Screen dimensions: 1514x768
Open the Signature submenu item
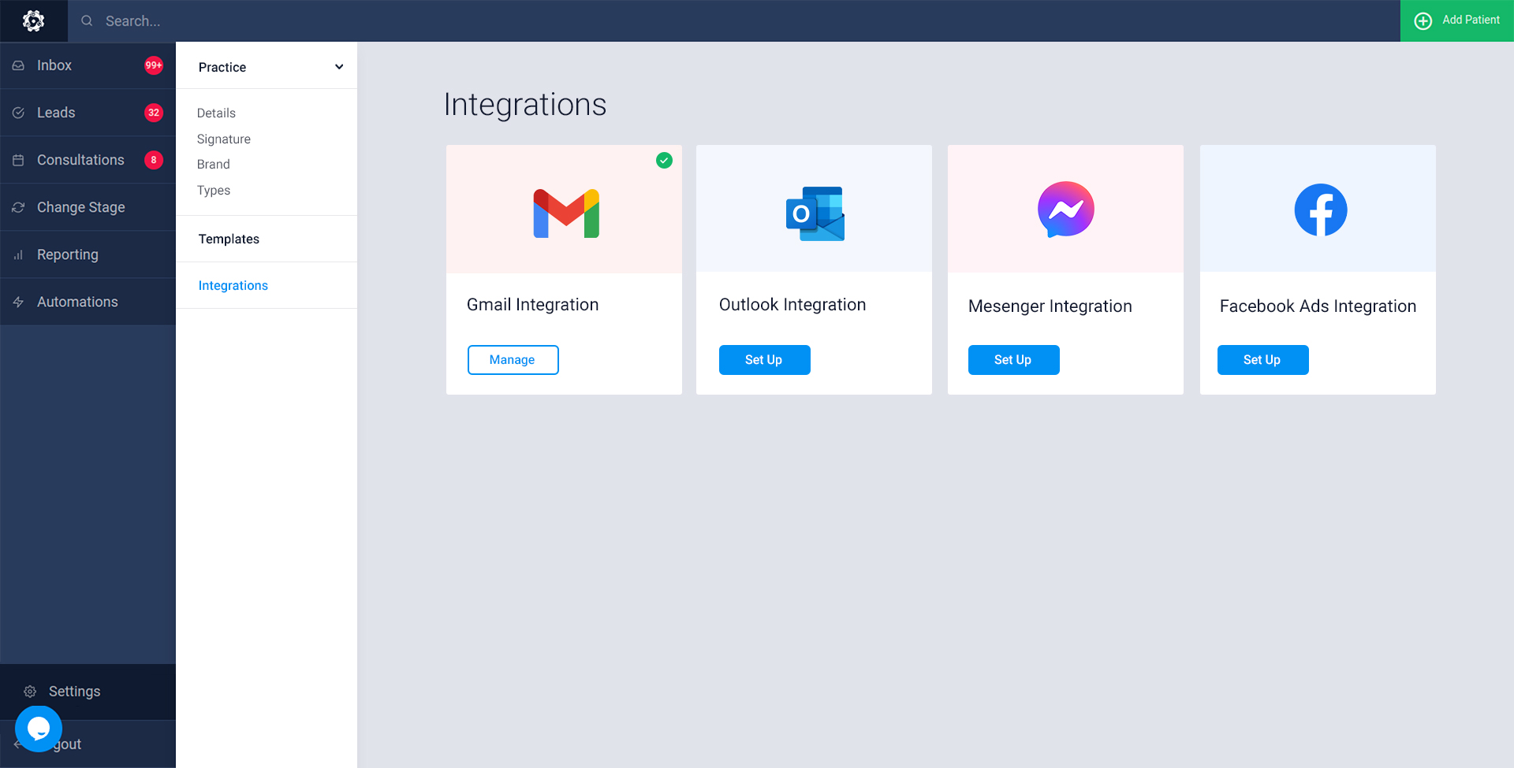pos(224,139)
